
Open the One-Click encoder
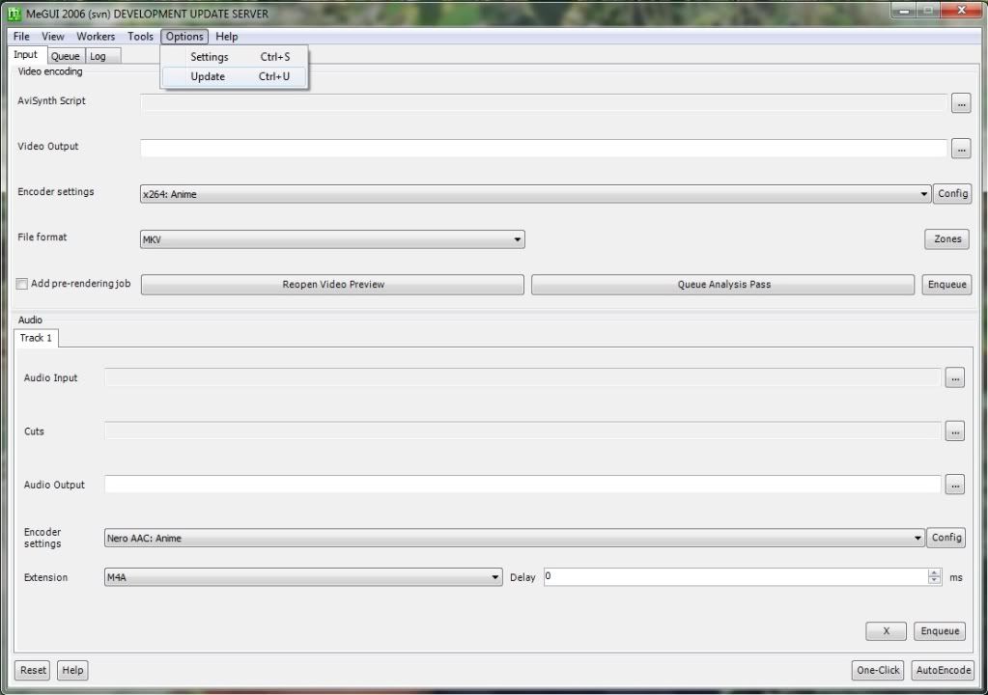(x=878, y=671)
